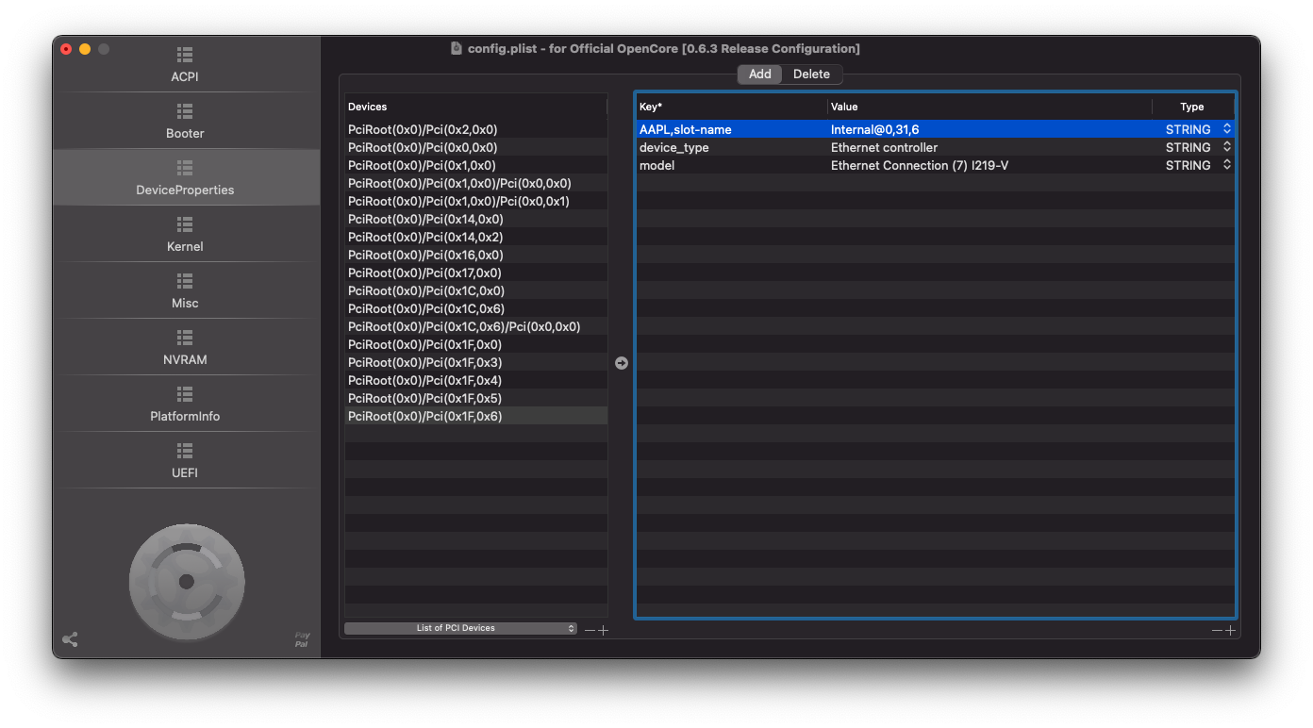Open the UEFI section

pos(185,461)
